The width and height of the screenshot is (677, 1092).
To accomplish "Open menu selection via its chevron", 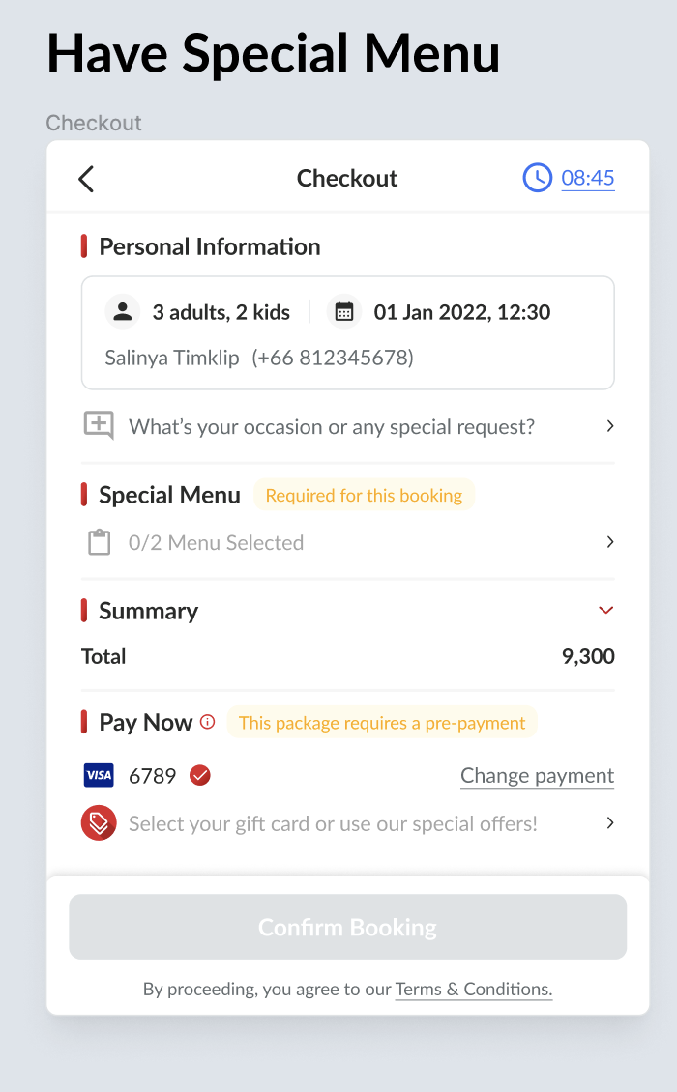I will click(x=610, y=542).
